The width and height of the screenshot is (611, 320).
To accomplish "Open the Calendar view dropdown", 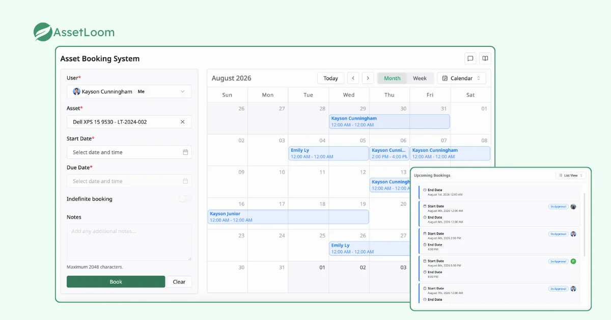I will tap(461, 78).
